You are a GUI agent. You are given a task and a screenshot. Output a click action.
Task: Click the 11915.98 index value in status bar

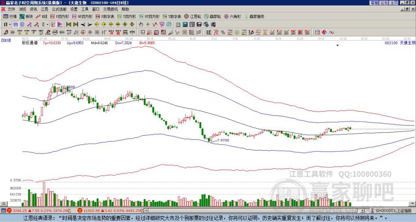pyautogui.click(x=91, y=211)
